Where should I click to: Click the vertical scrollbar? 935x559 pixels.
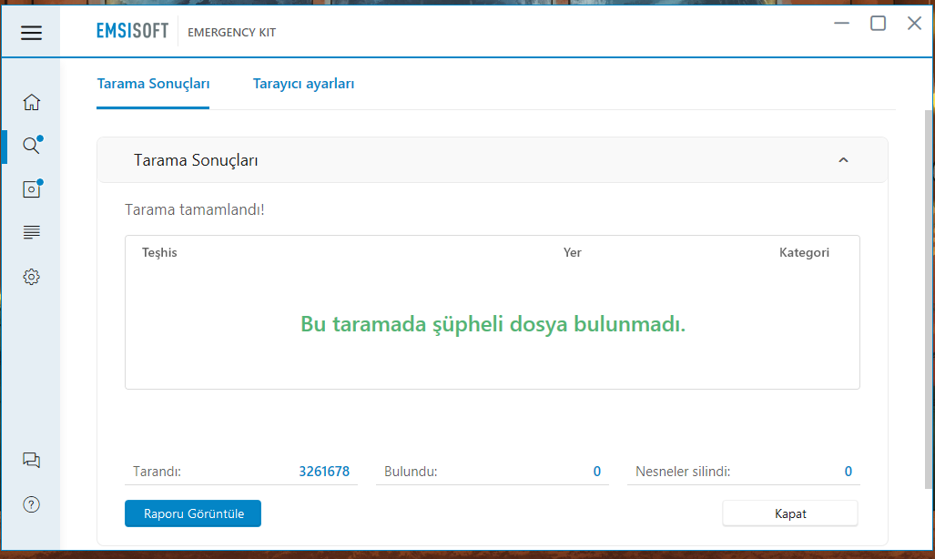point(929,299)
